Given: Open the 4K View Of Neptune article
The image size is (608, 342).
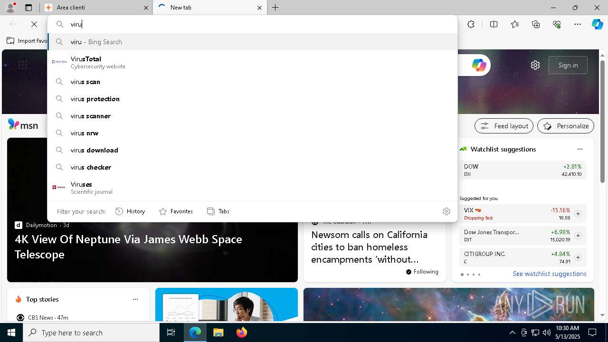Looking at the screenshot, I should coord(128,247).
